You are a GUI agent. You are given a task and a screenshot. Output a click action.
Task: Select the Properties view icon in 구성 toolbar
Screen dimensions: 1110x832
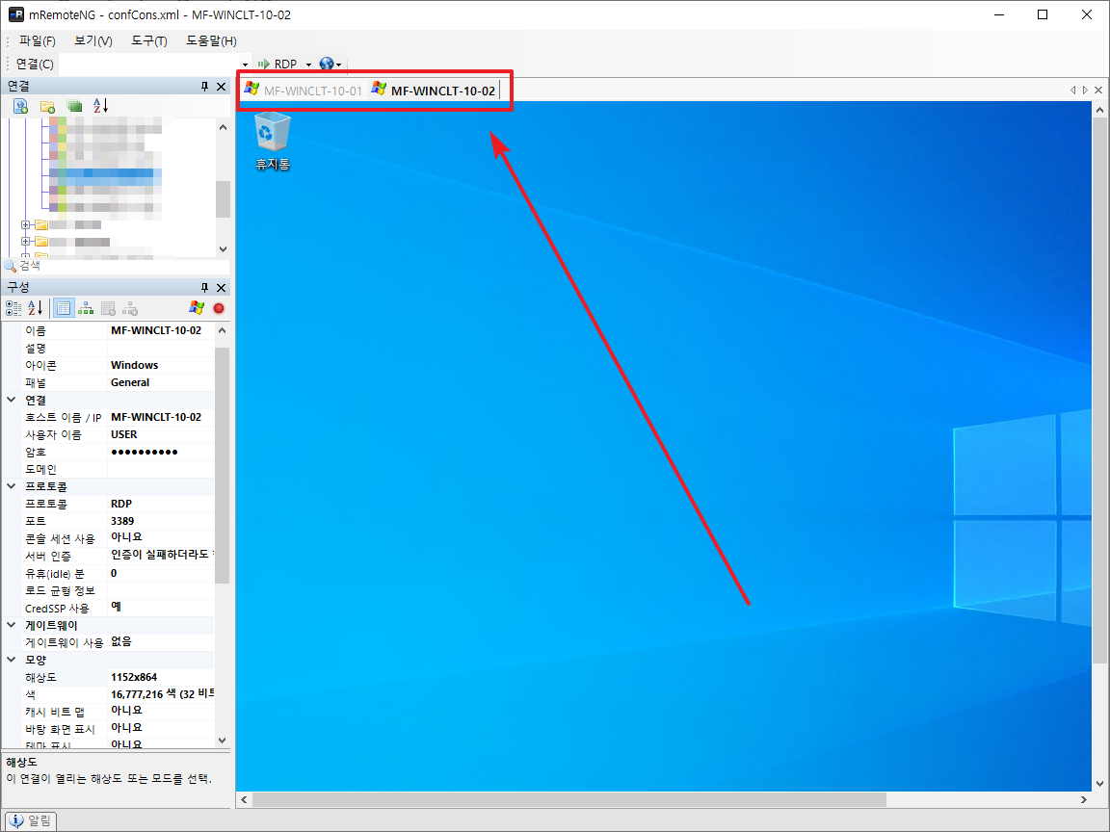pos(64,308)
